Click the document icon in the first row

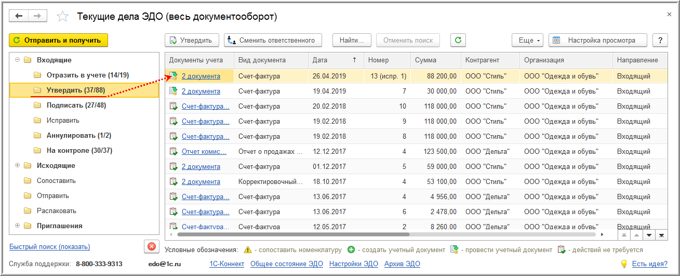[x=174, y=76]
